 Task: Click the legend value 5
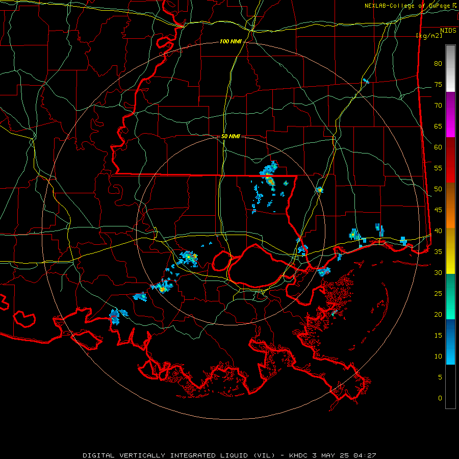(x=440, y=377)
